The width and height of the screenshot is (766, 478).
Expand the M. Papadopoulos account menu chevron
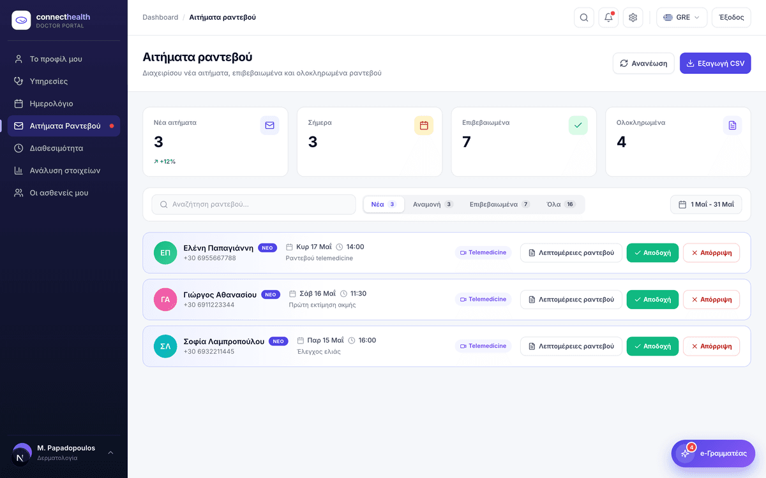(110, 453)
